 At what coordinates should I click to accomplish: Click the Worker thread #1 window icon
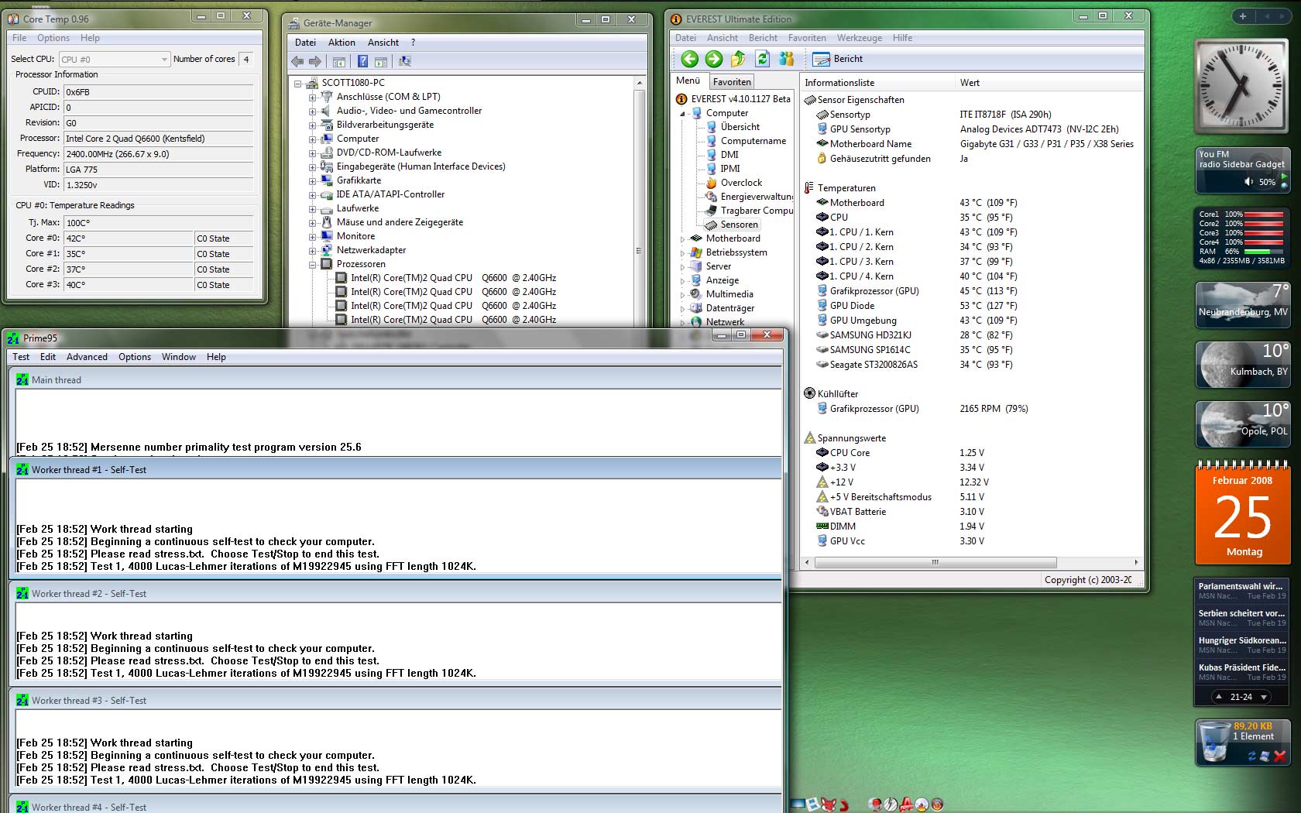(22, 470)
